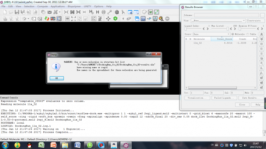Screen dimensions: 266x149
Task: Click the New document icon in toolbar
Action: 5,12
